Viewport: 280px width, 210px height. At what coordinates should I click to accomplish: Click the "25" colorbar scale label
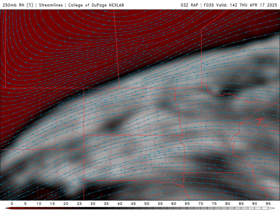tap(79, 204)
